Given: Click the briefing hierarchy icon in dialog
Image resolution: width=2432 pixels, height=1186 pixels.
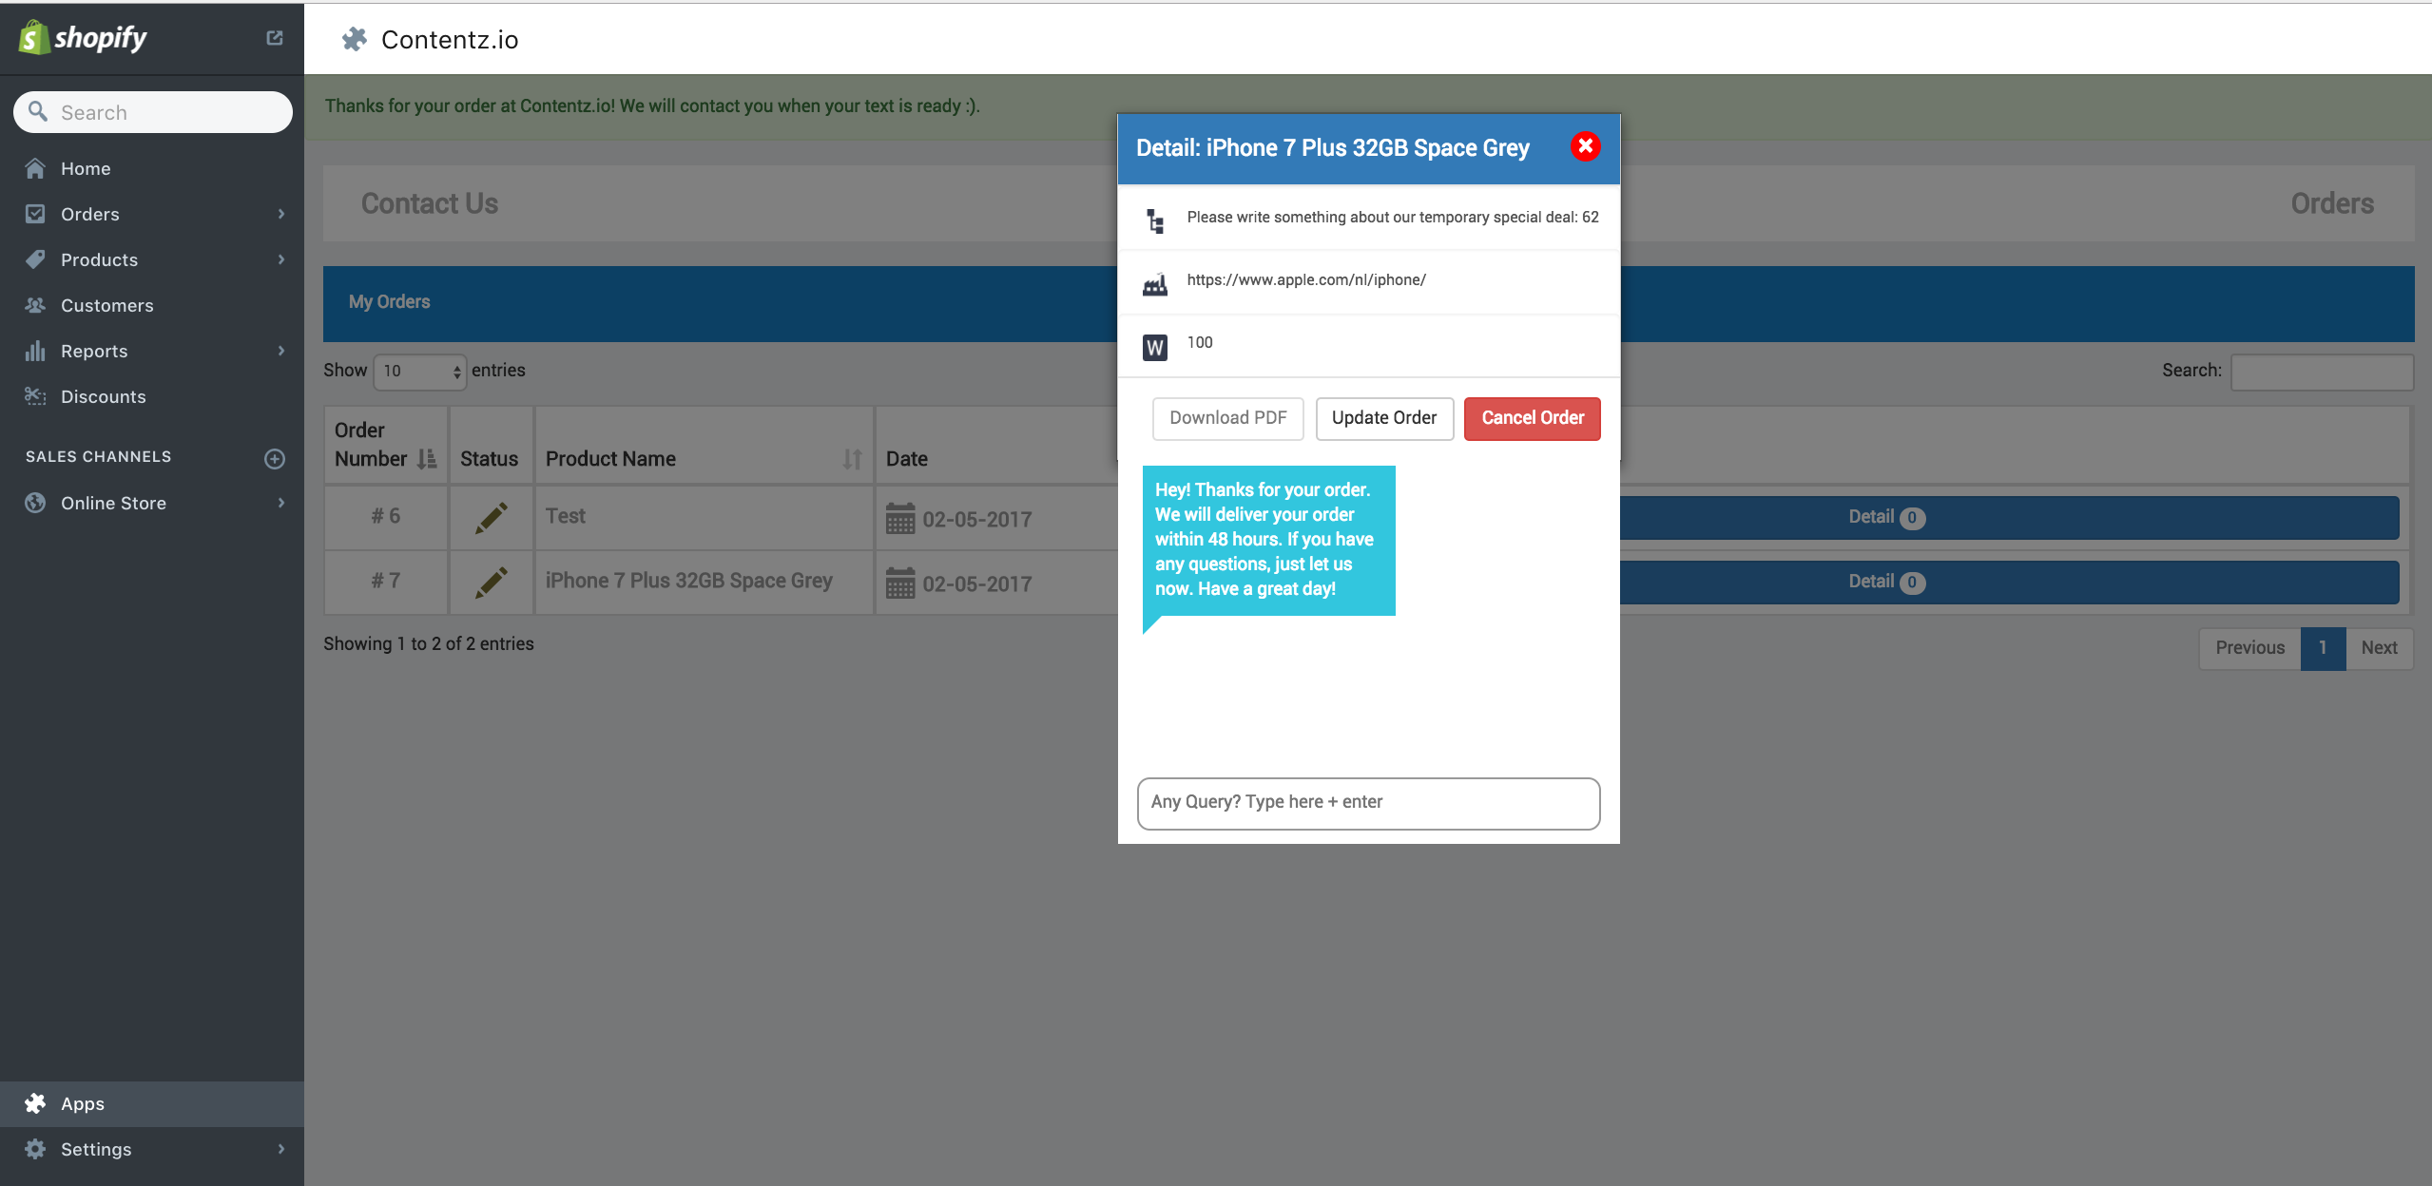Looking at the screenshot, I should click(x=1155, y=220).
